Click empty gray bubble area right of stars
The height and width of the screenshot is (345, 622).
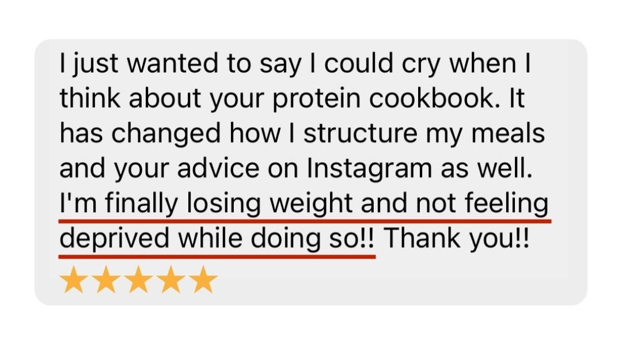pyautogui.click(x=397, y=281)
